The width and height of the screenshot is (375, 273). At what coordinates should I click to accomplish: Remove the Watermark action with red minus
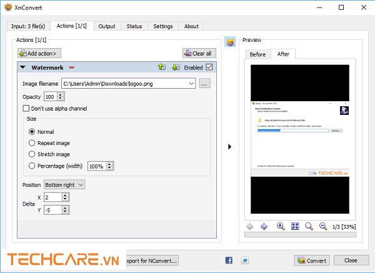tap(72, 67)
